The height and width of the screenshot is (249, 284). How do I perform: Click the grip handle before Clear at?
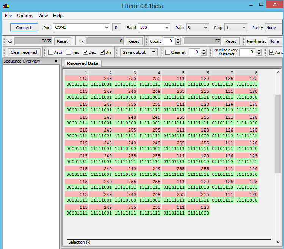click(x=162, y=52)
